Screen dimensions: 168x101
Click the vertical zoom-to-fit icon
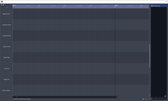tap(150, 96)
